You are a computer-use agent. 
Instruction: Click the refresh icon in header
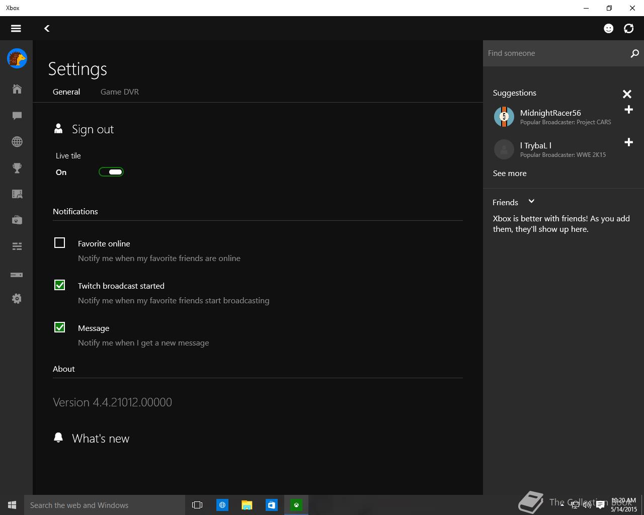point(629,28)
